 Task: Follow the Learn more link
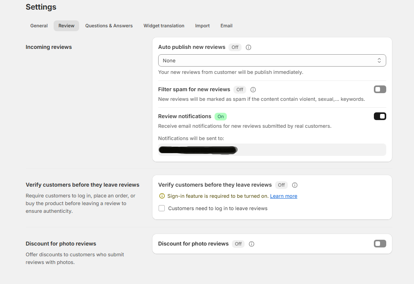pos(284,196)
